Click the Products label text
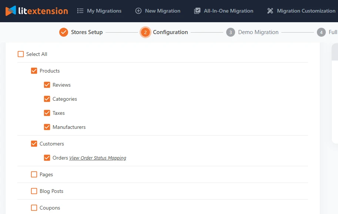The height and width of the screenshot is (214, 338). pyautogui.click(x=50, y=71)
